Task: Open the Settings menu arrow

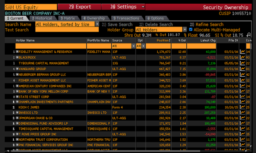Action: click(x=143, y=7)
